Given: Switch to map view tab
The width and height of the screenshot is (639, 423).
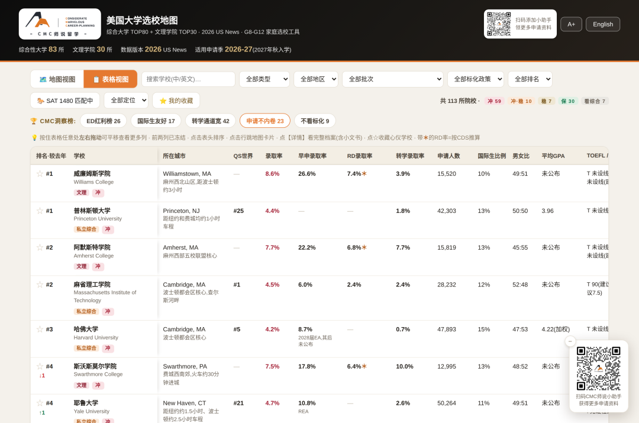Looking at the screenshot, I should pyautogui.click(x=57, y=79).
